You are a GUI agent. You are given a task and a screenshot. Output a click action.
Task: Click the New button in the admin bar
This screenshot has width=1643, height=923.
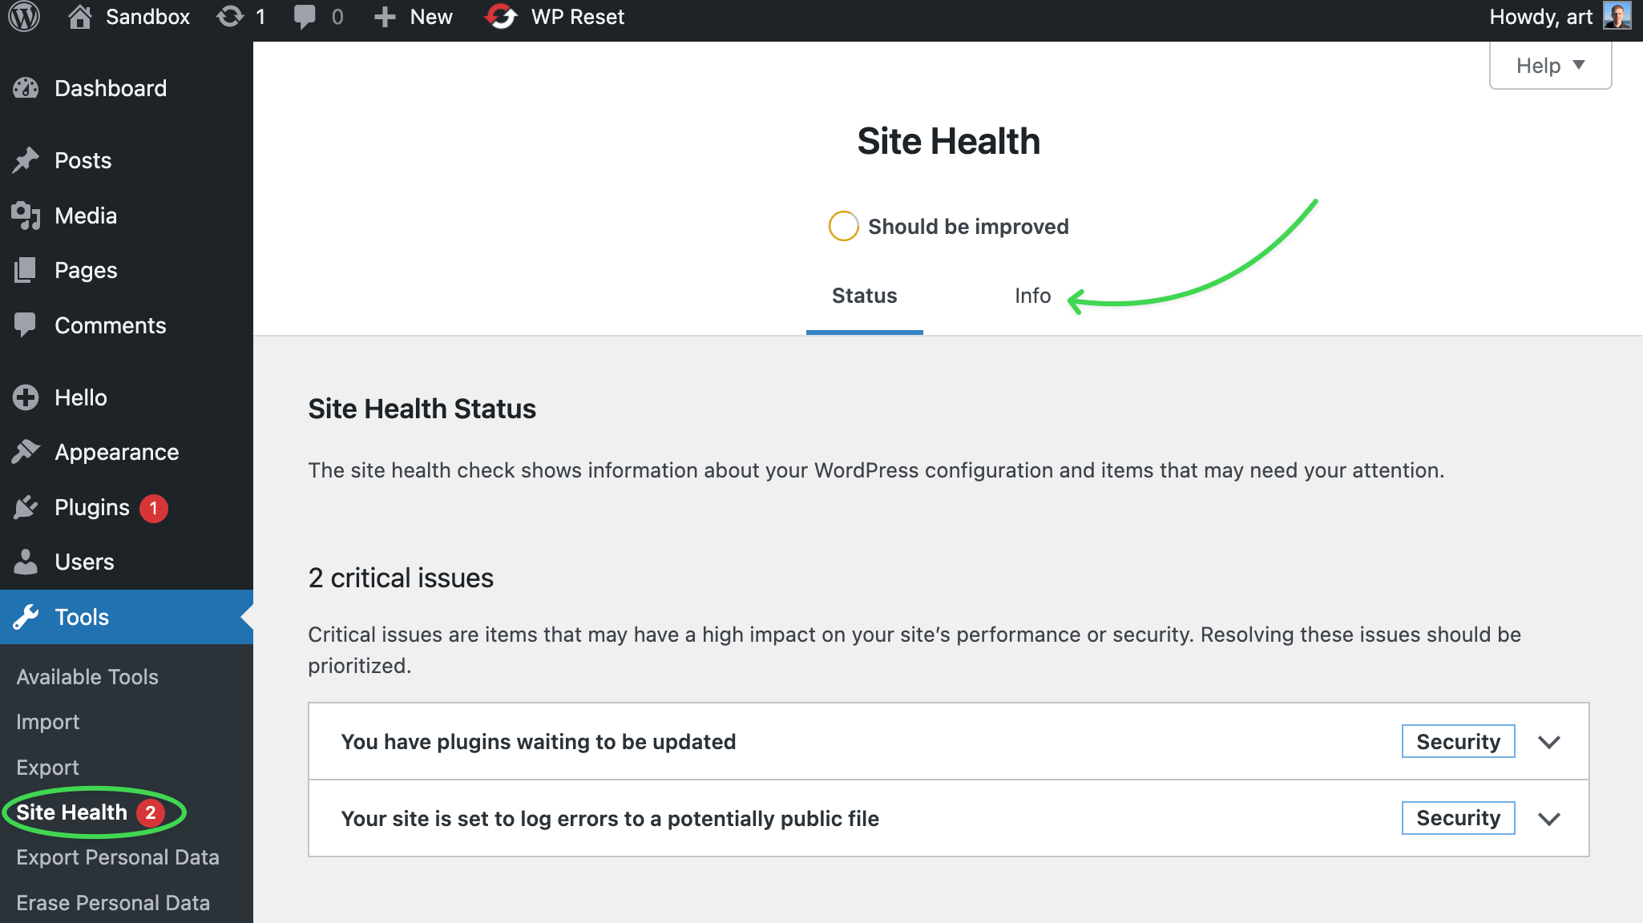[x=414, y=17]
